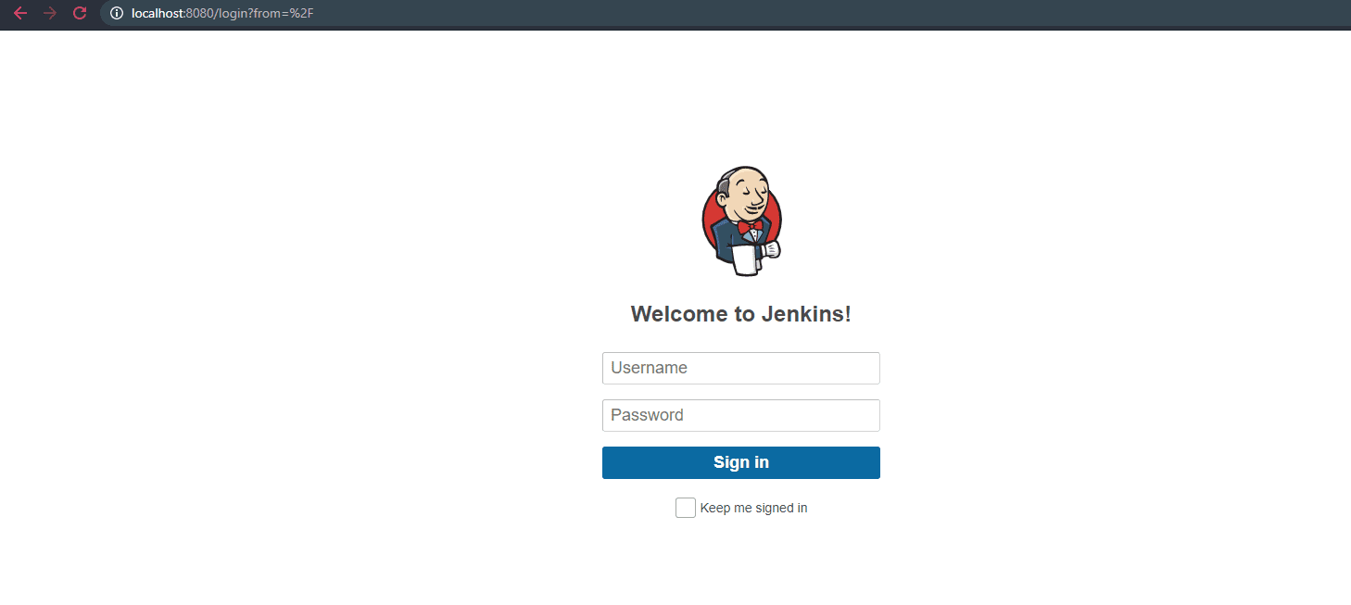Enable the Keep me signed in checkbox

(686, 508)
